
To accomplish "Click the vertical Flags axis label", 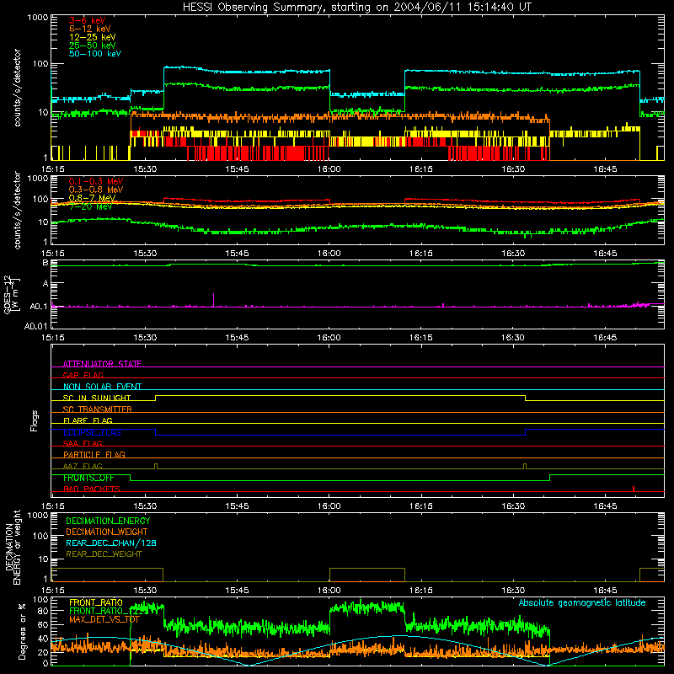I will 35,420.
